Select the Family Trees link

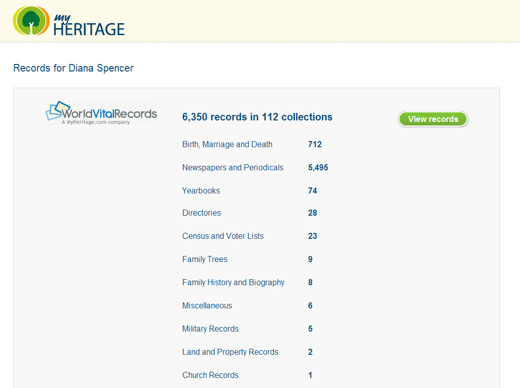205,259
